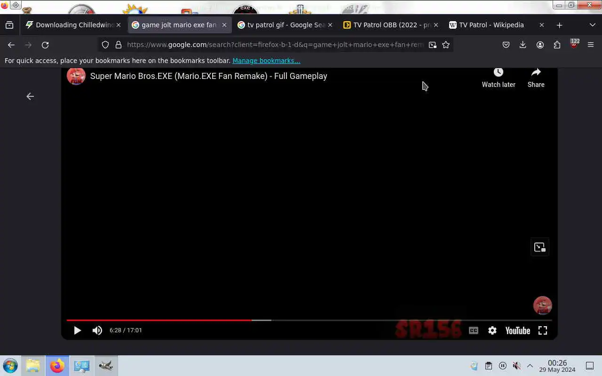The image size is (602, 376).
Task: Open the Start menu orb
Action: click(x=10, y=366)
